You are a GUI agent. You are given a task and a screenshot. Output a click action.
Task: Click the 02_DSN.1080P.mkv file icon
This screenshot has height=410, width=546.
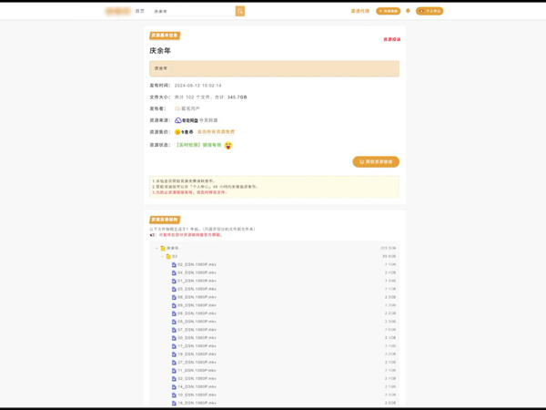click(174, 264)
